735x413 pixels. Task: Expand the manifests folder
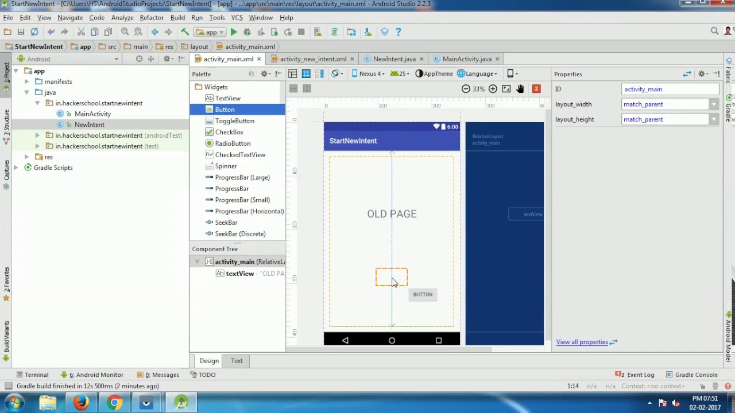click(26, 81)
